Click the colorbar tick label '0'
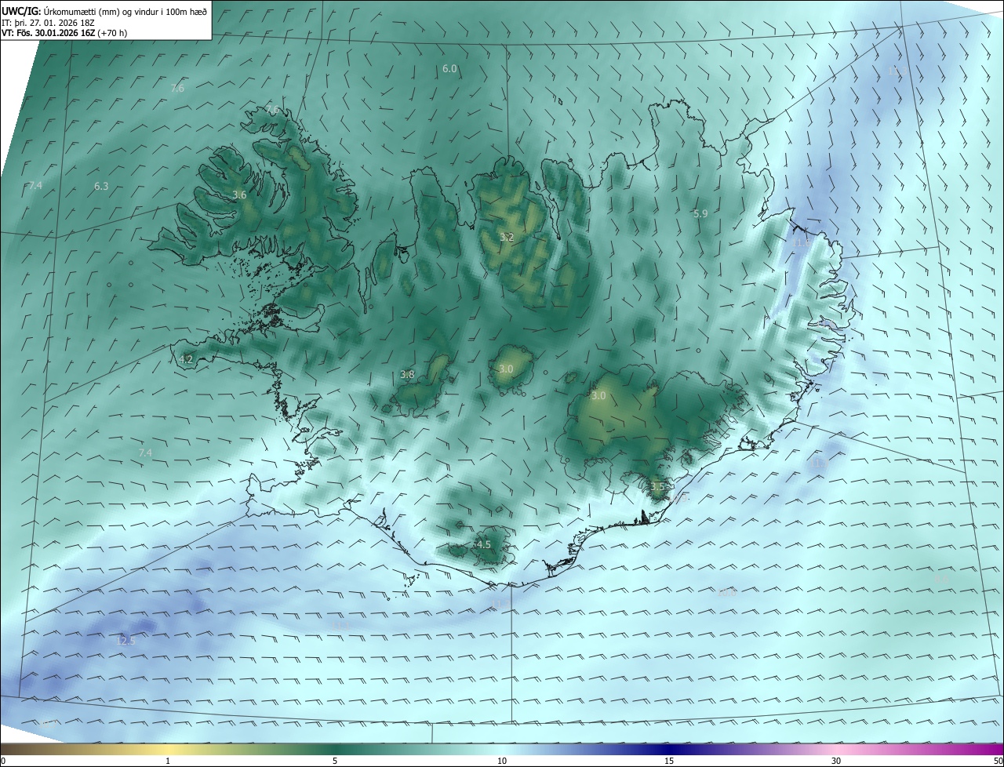Viewport: 1004px width, 767px height. [3, 762]
